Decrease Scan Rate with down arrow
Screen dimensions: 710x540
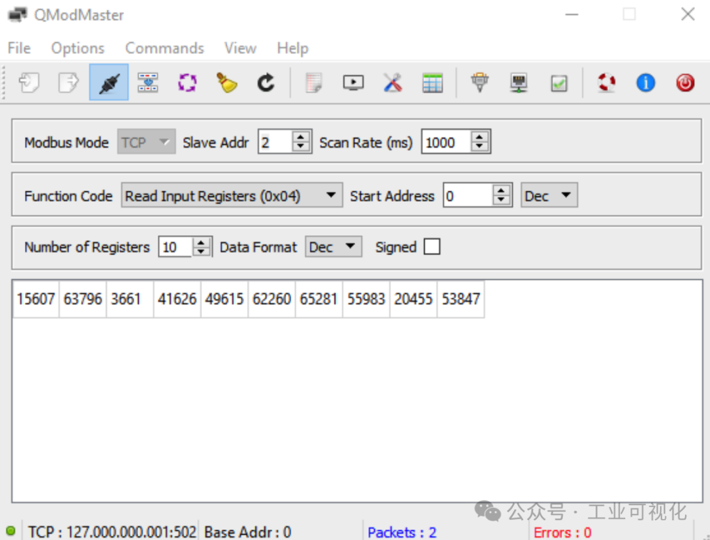[x=479, y=146]
